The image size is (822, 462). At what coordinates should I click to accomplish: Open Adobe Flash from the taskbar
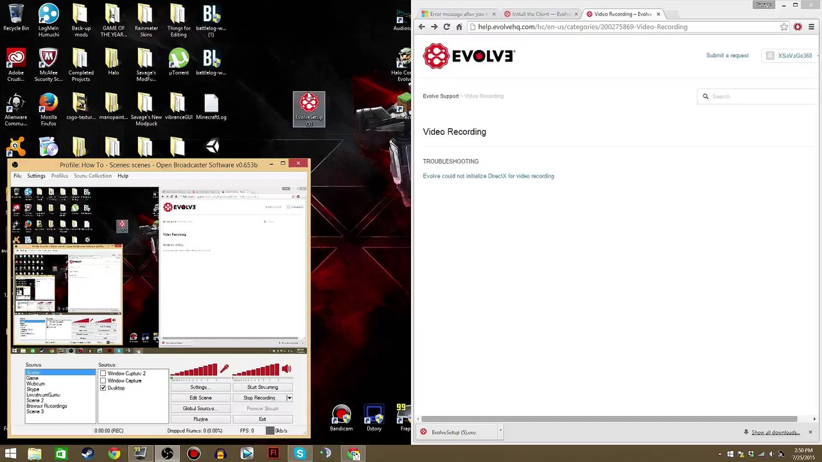274,454
